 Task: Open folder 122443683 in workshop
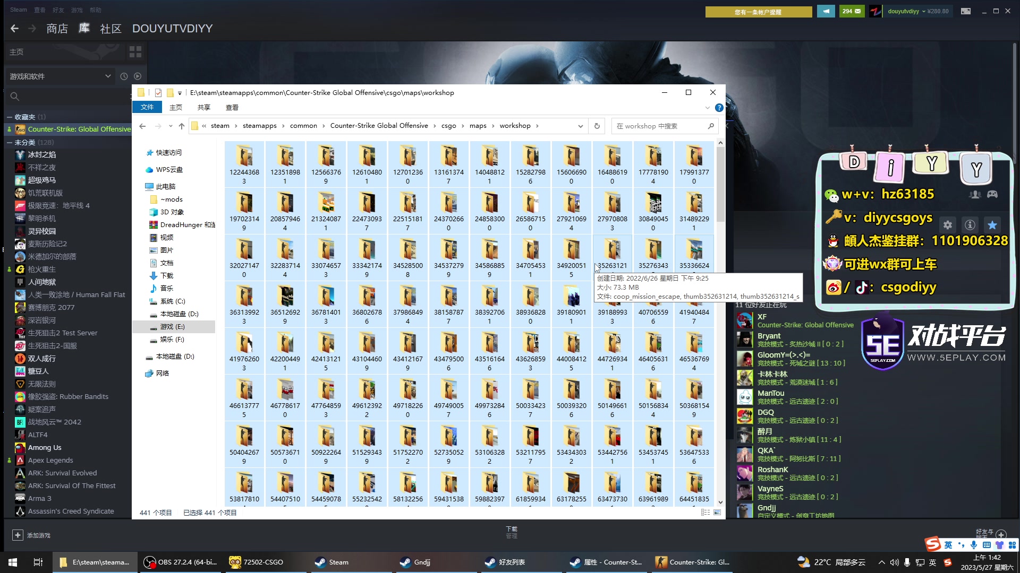(244, 164)
